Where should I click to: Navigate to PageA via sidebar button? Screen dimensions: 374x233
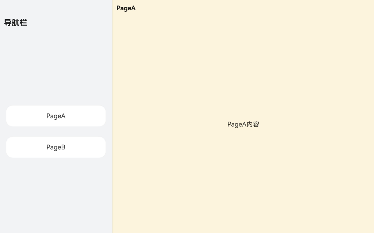[x=56, y=116]
